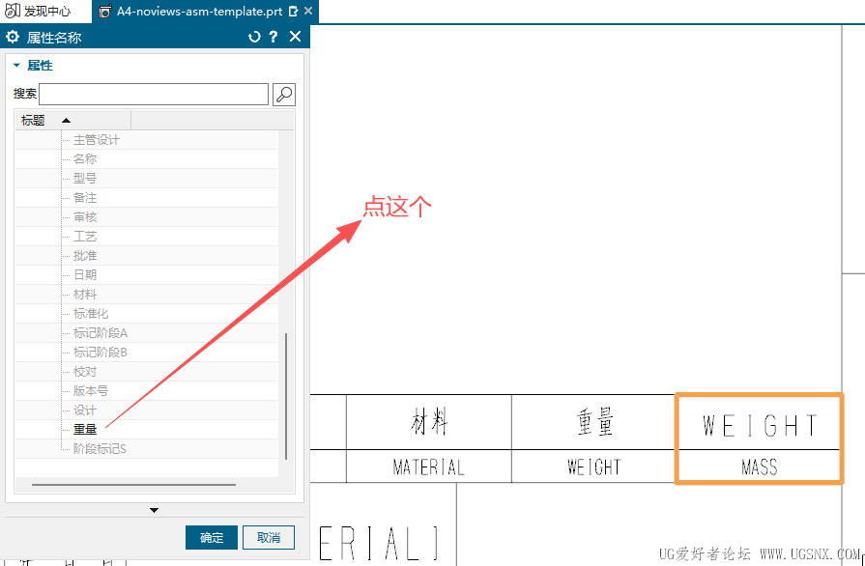Screen dimensions: 865x566
Task: Click the 搜索 input field
Action: coord(154,95)
